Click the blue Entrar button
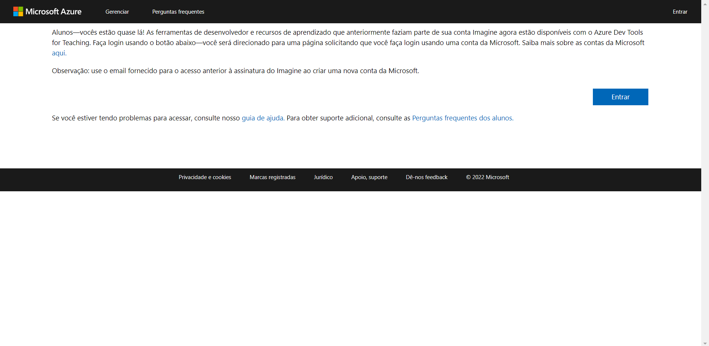Image resolution: width=709 pixels, height=346 pixels. coord(620,97)
